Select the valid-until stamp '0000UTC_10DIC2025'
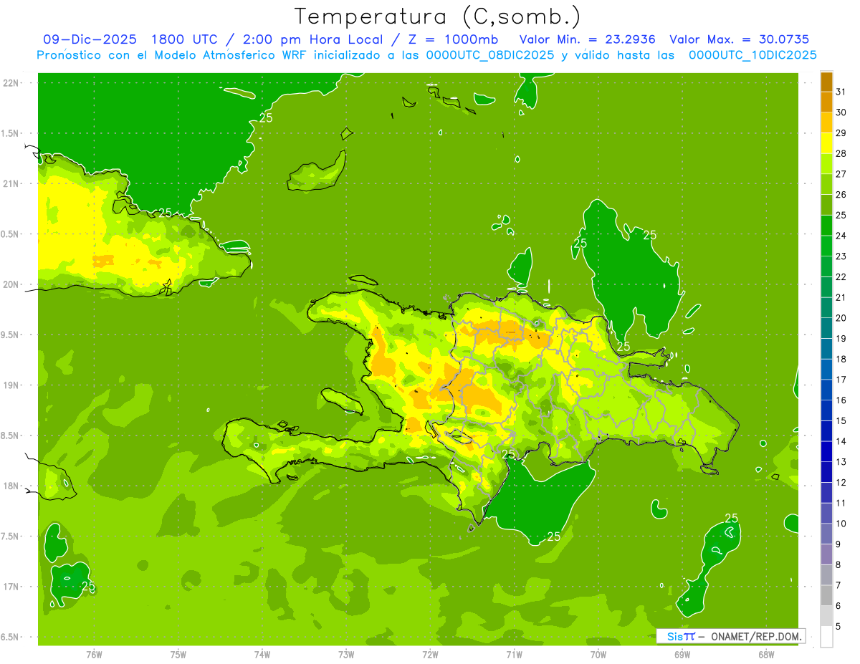 coord(752,55)
